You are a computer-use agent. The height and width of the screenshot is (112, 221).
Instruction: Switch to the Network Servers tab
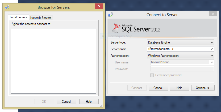41,18
